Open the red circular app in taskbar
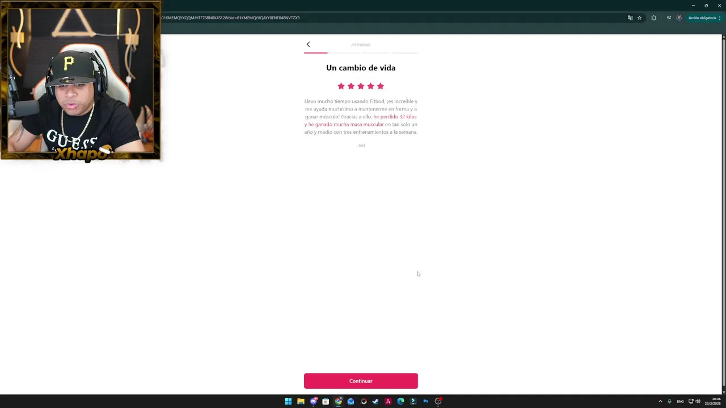The width and height of the screenshot is (726, 408). [364, 401]
